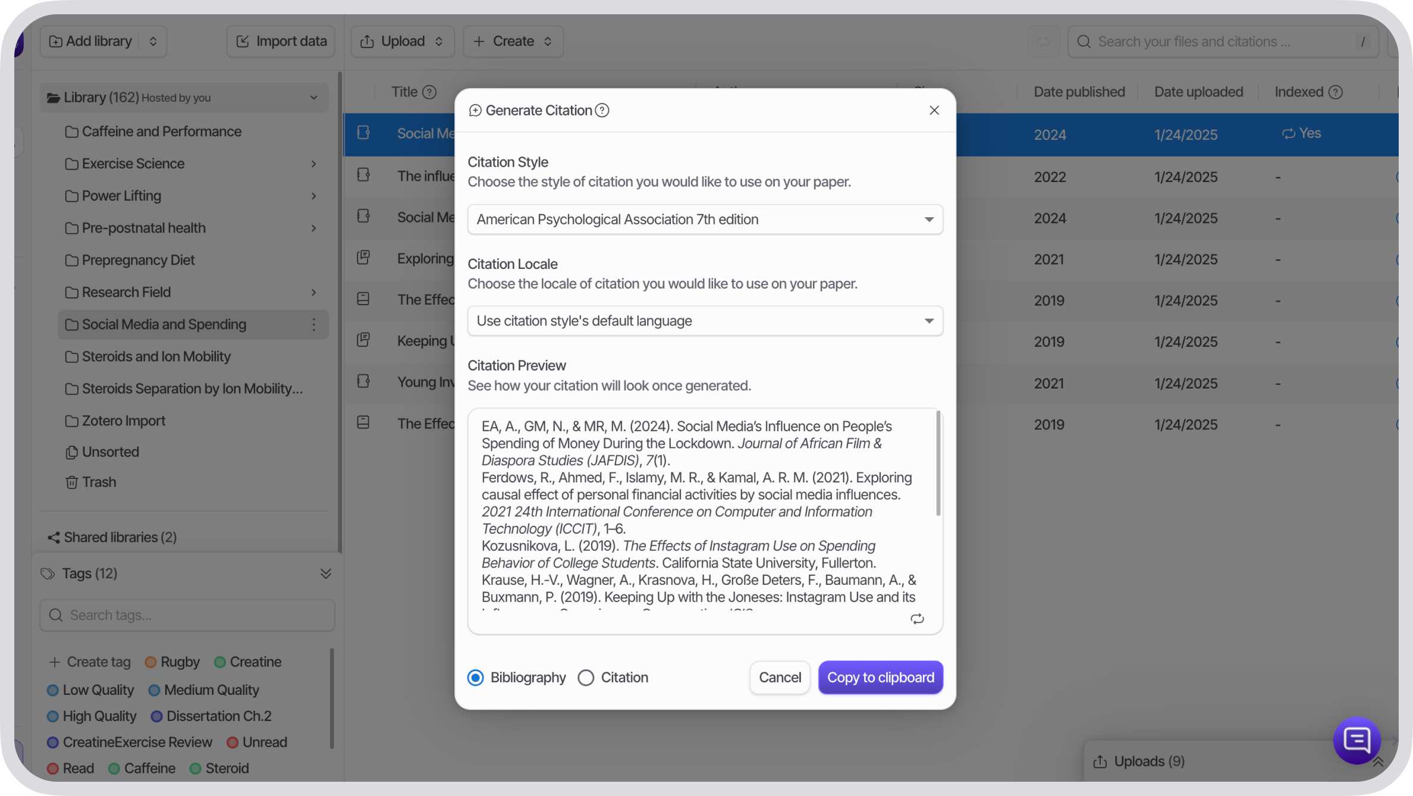
Task: Open the chat support bubble
Action: click(1357, 741)
